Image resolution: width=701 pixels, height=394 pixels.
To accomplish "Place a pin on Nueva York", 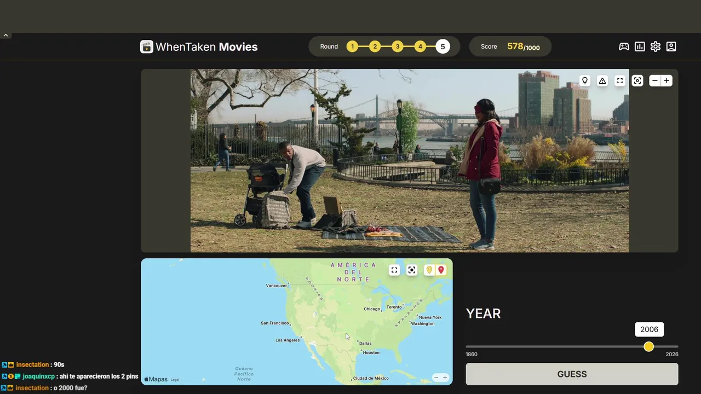I will (430, 317).
